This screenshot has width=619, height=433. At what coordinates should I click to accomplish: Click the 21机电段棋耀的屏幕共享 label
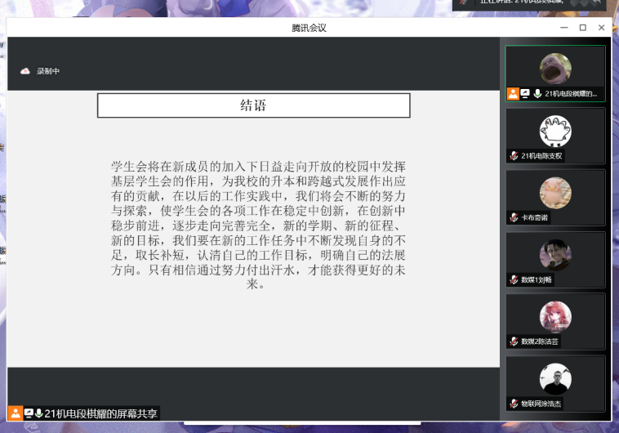tap(101, 413)
